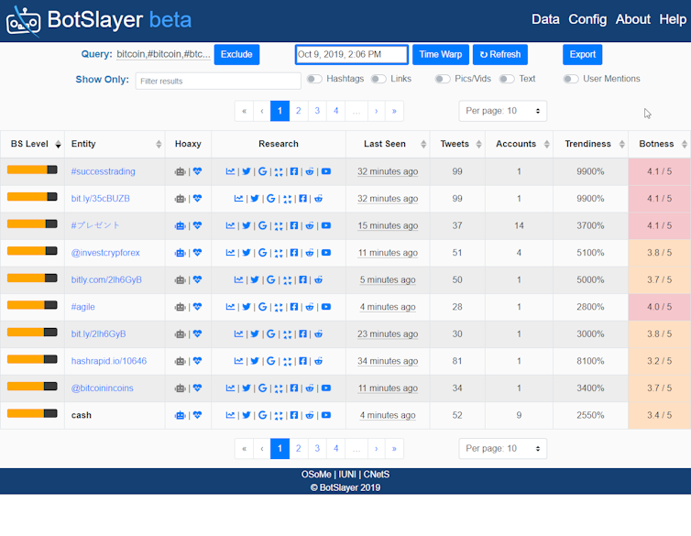Open top Per page dropdown
This screenshot has height=536, width=691.
[x=502, y=111]
